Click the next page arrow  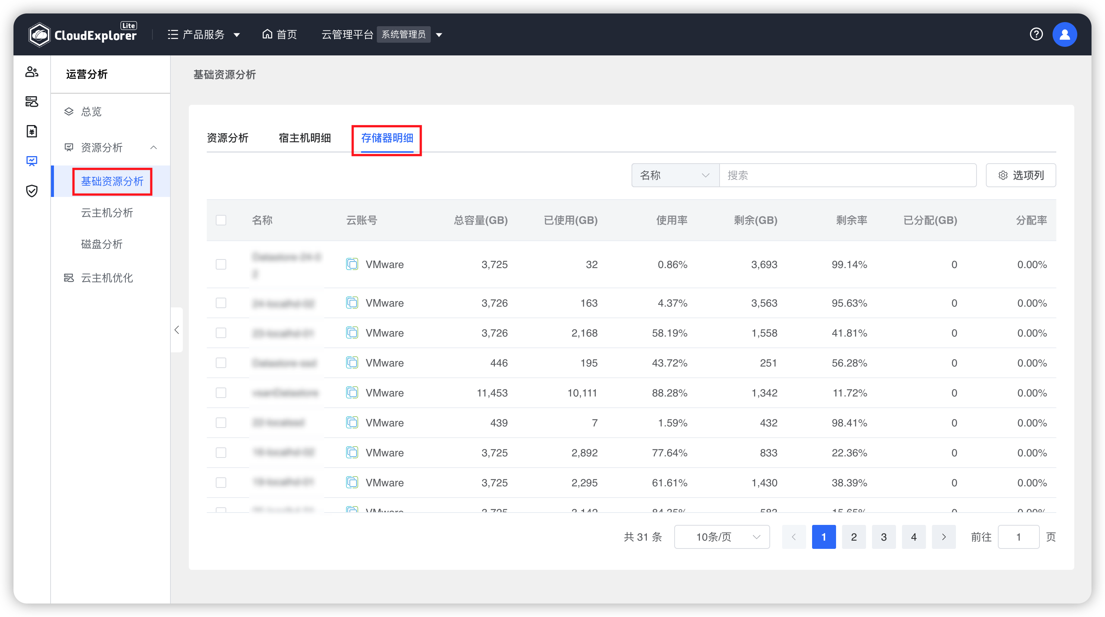point(944,537)
